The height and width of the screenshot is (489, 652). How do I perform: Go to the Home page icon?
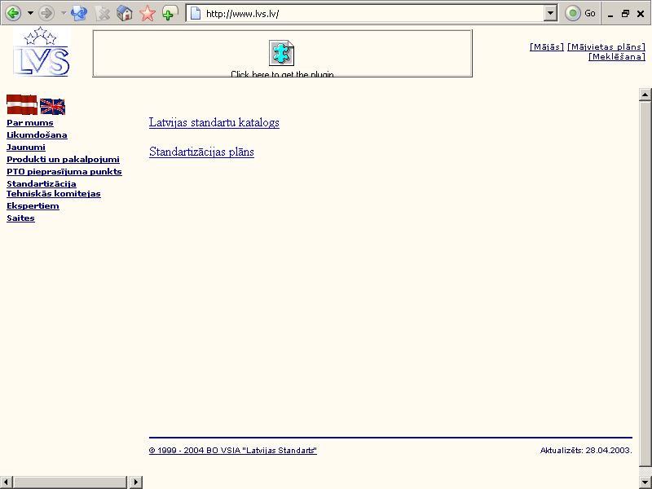click(125, 13)
